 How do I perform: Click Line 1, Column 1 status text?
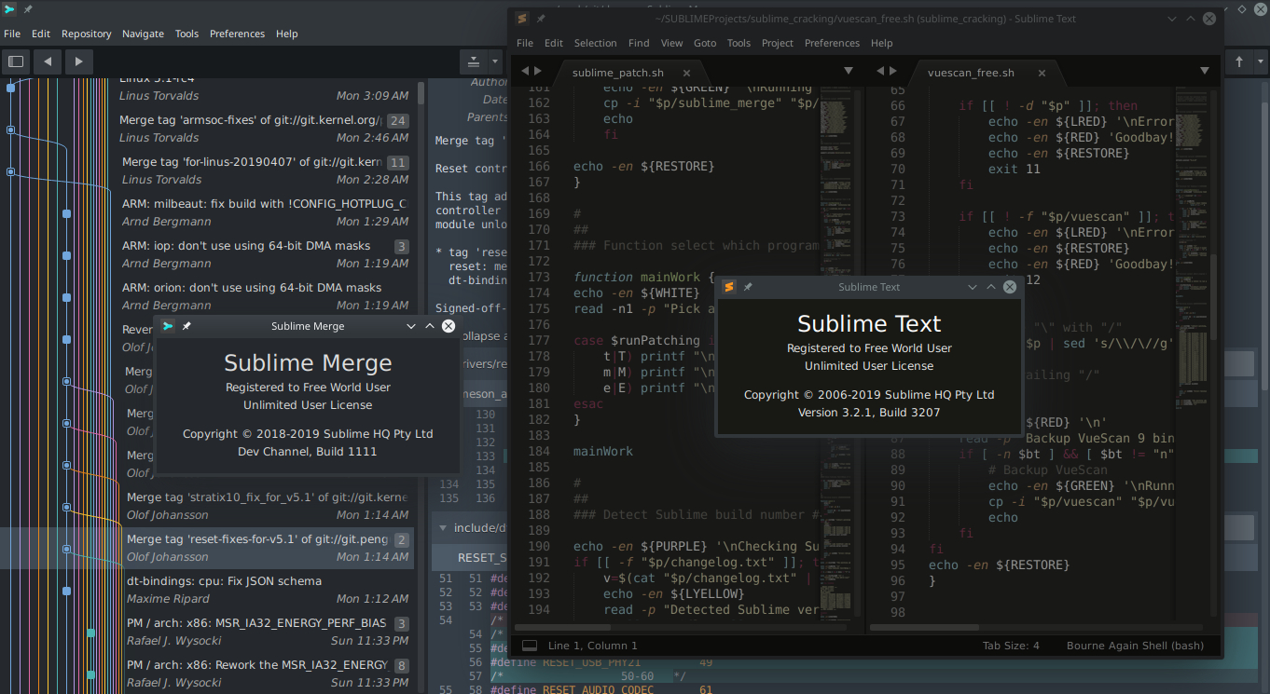pos(593,646)
